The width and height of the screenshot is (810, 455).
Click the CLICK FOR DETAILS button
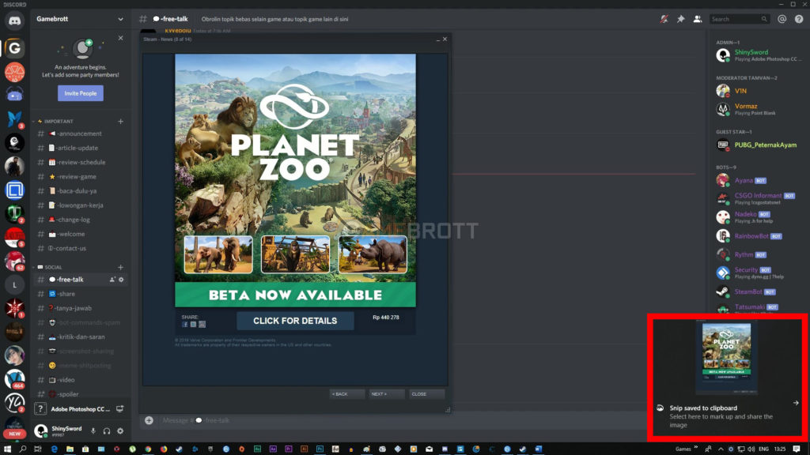click(295, 321)
